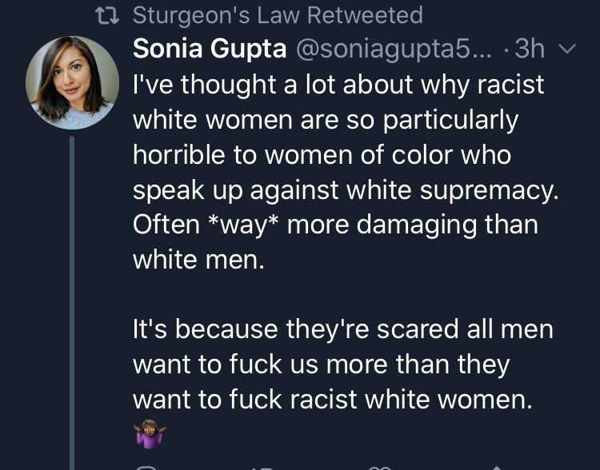Click the vertical thread line below the avatar
Viewport: 600px width, 470px height.
(x=72, y=304)
